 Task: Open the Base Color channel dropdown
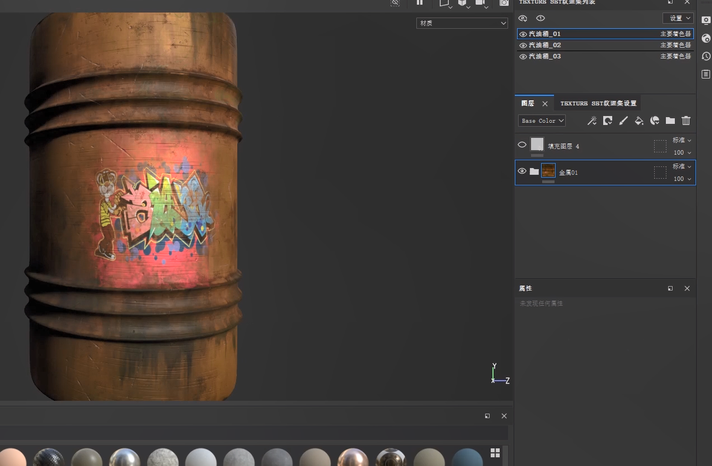[542, 121]
